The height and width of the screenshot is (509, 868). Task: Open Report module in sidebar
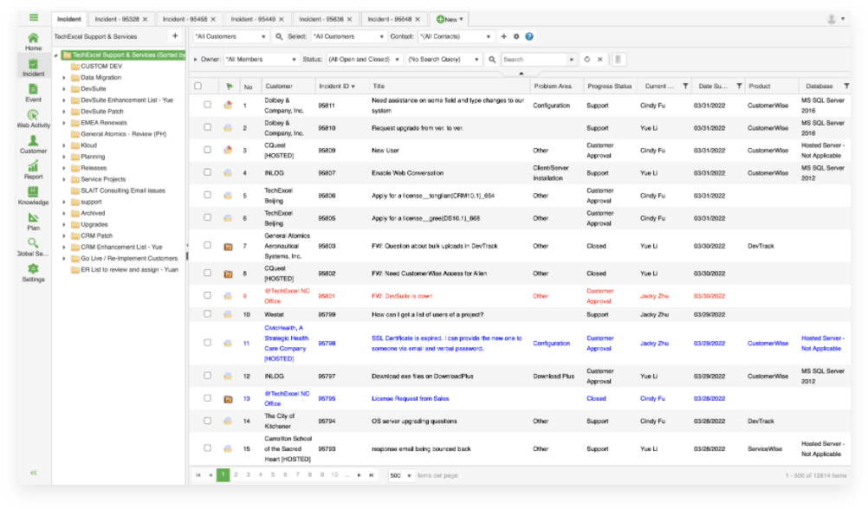[x=33, y=171]
